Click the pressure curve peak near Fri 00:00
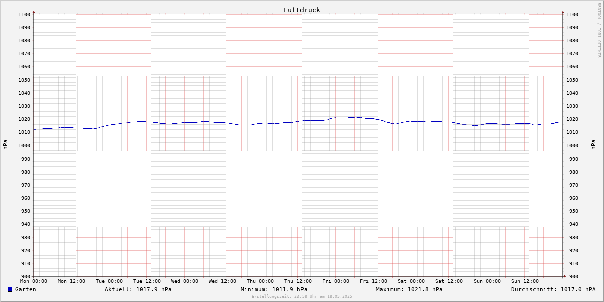Screen dimensions: 604x302 click(342, 117)
